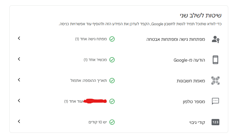Expand backup codes row chevron
Image resolution: width=235 pixels, height=139 pixels.
[x=19, y=121]
